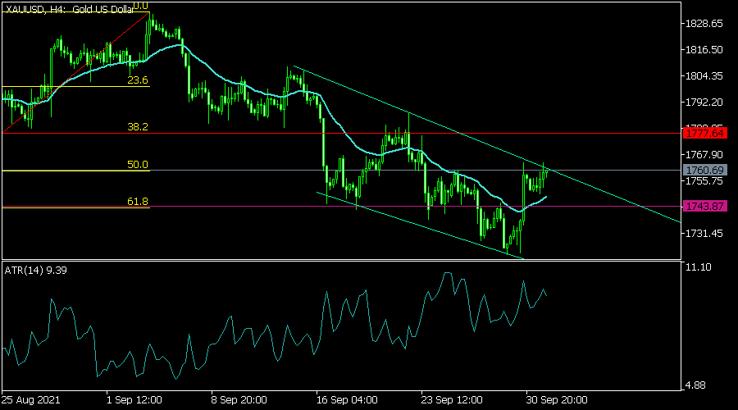This screenshot has height=410, width=738.
Task: Click the 61.8 Fibonacci level label
Action: [x=138, y=202]
